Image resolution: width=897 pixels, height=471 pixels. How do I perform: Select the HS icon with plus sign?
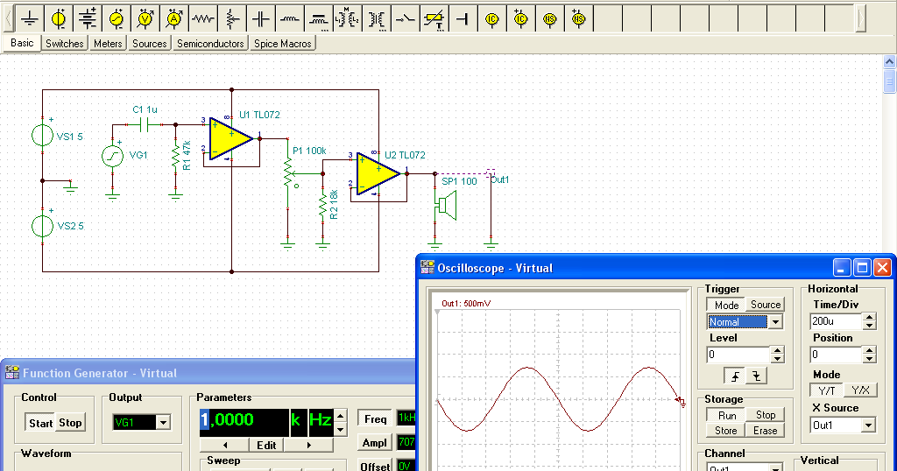click(x=578, y=18)
